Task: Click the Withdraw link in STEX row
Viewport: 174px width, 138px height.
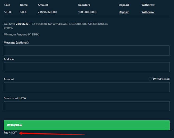Action: pyautogui.click(x=148, y=12)
